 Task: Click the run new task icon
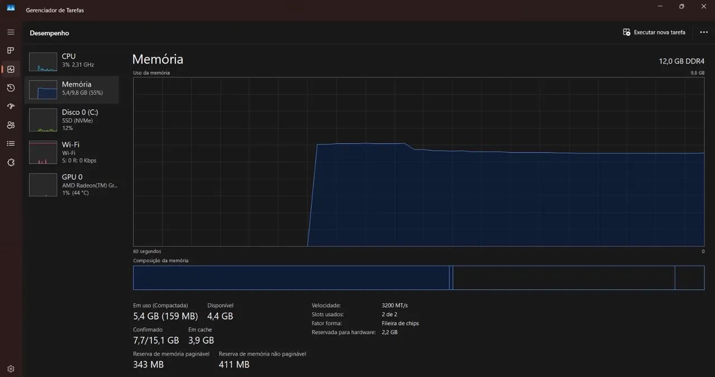[x=627, y=32]
